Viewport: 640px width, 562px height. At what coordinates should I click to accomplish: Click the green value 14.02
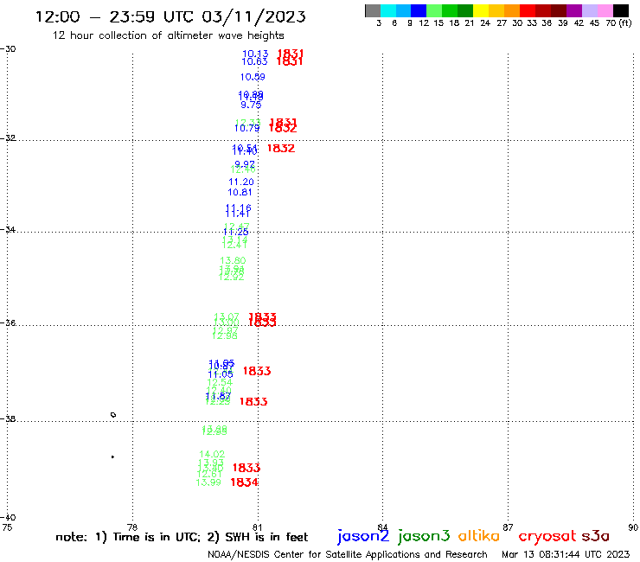point(212,454)
